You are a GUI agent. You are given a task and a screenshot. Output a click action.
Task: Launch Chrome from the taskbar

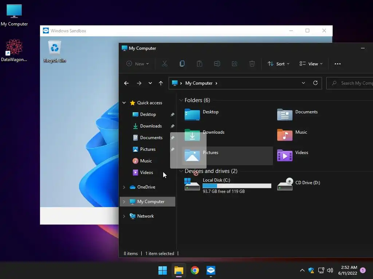pos(195,270)
